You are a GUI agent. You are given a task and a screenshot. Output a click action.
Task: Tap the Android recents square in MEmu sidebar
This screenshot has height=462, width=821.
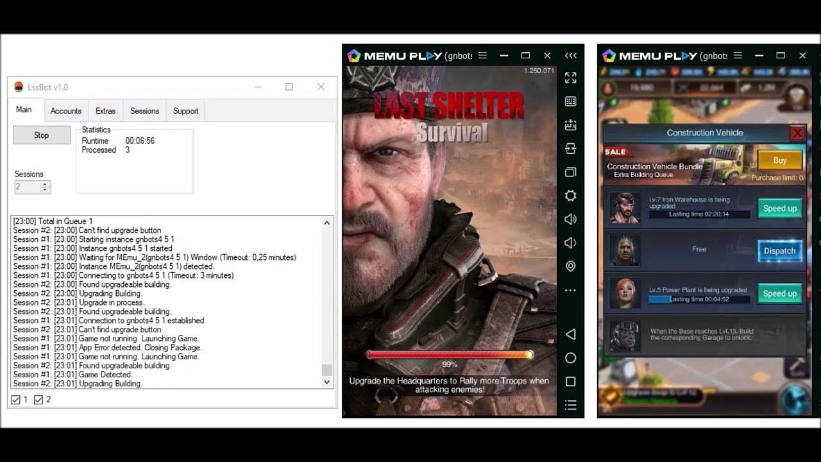[570, 382]
